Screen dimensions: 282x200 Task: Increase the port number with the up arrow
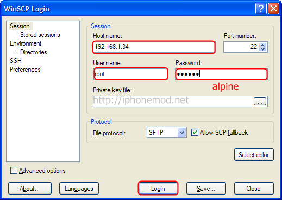263,45
